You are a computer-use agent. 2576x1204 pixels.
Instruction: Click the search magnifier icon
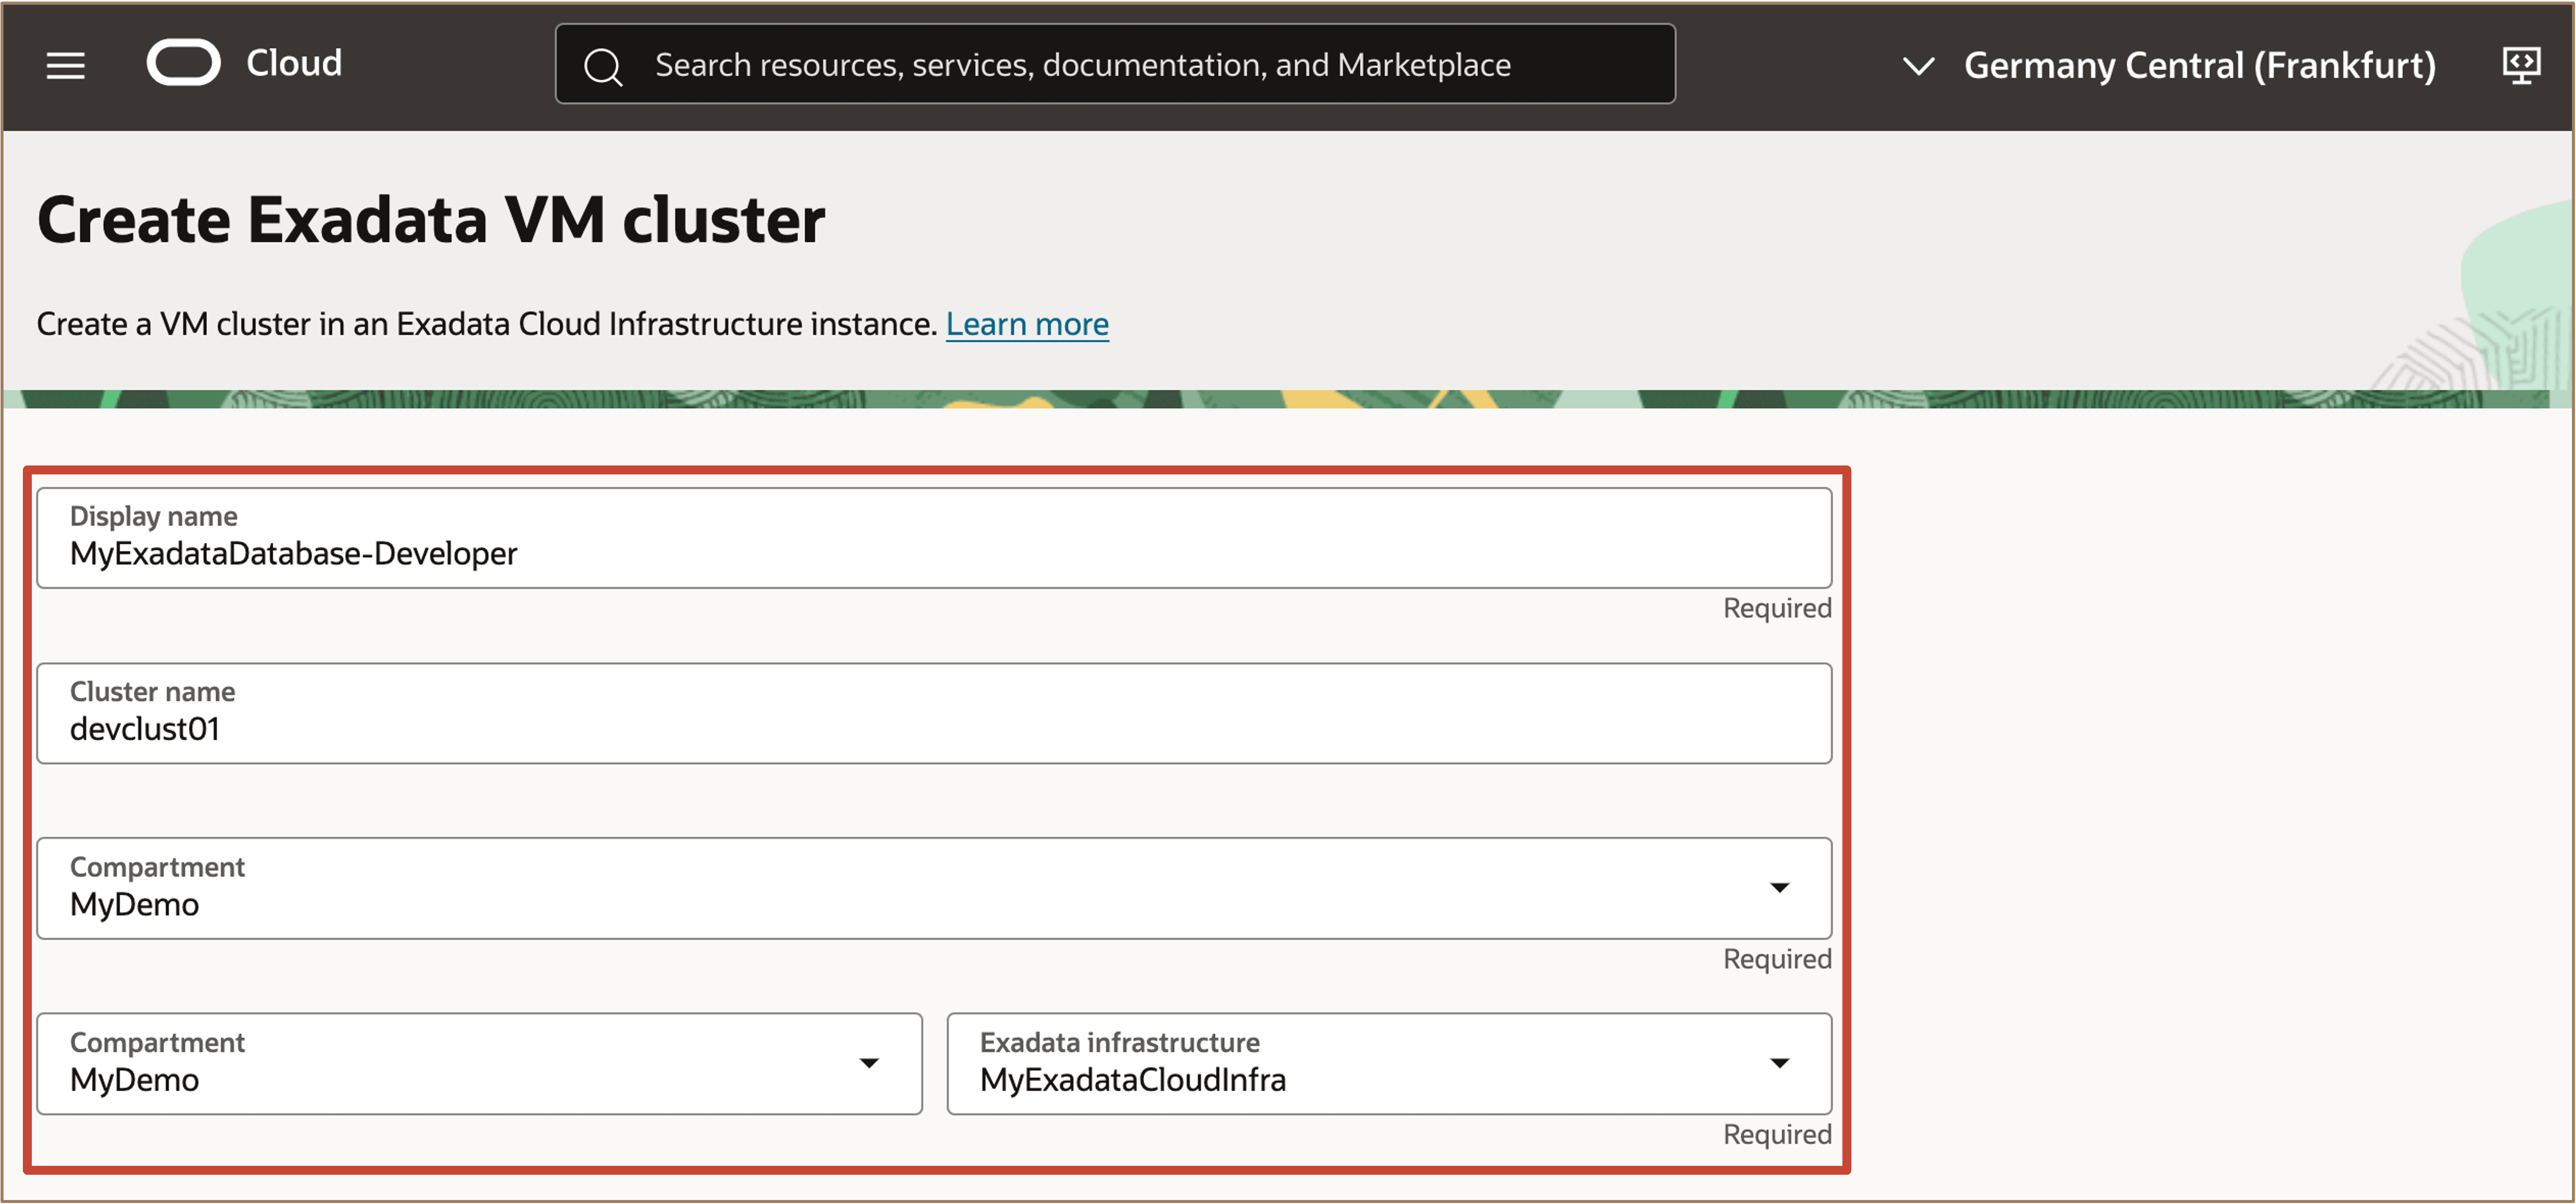603,66
